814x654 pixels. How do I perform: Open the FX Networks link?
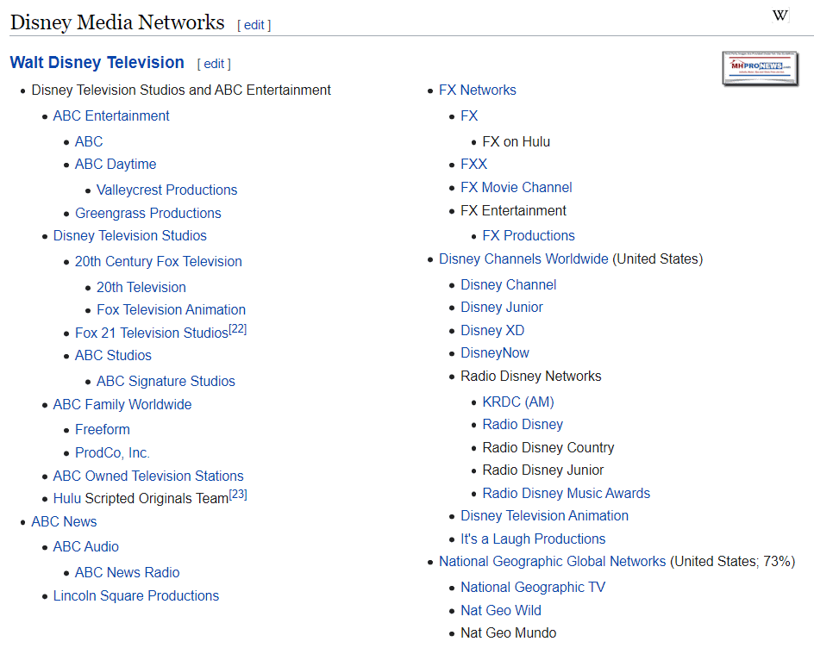pyautogui.click(x=478, y=90)
